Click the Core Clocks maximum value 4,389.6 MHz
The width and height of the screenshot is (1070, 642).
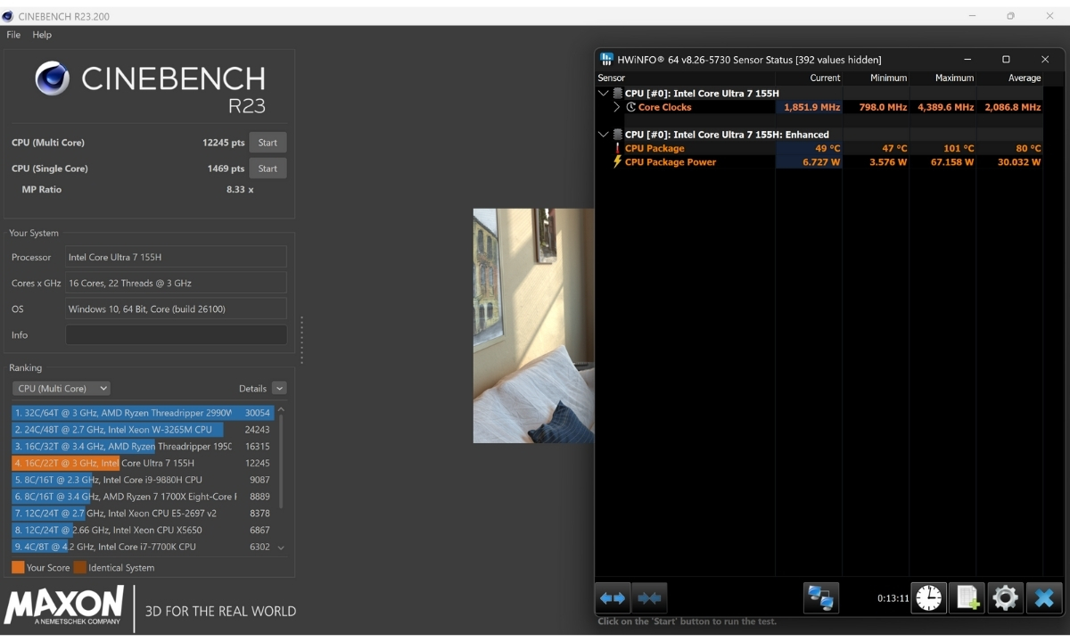(x=946, y=107)
